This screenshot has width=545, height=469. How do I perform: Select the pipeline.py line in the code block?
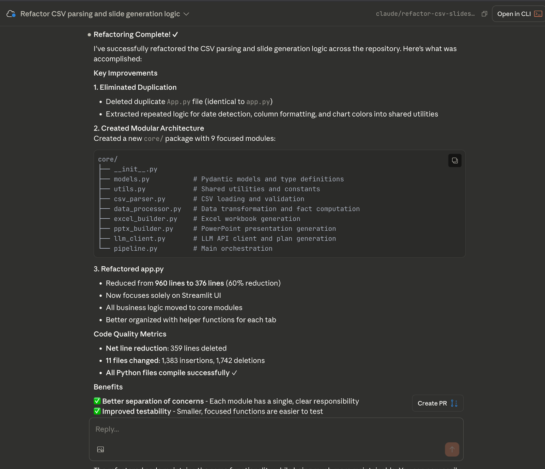click(136, 249)
